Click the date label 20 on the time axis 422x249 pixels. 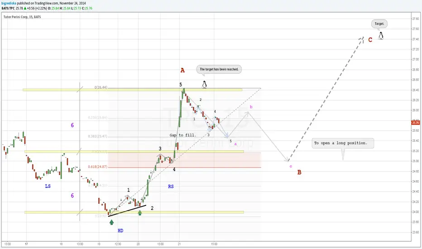tap(138, 244)
